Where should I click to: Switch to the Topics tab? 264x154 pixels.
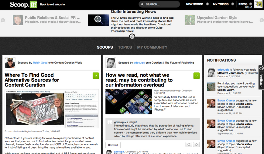pyautogui.click(x=125, y=47)
